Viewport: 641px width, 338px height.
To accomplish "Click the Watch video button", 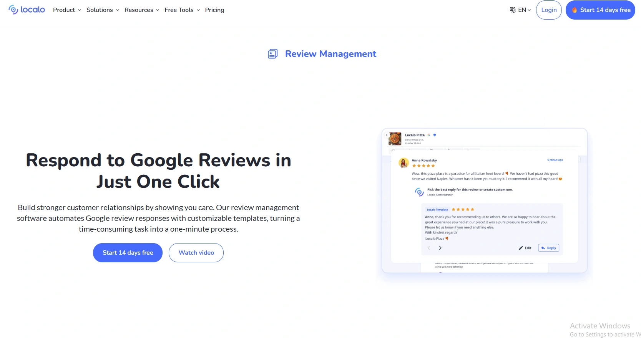I will [x=196, y=253].
